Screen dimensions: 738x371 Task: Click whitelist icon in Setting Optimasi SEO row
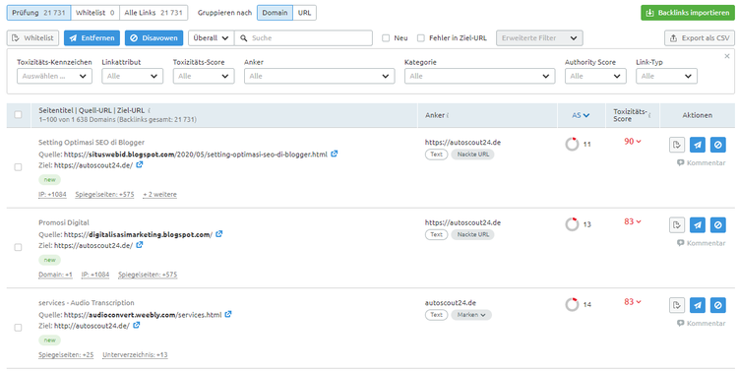pyautogui.click(x=677, y=145)
